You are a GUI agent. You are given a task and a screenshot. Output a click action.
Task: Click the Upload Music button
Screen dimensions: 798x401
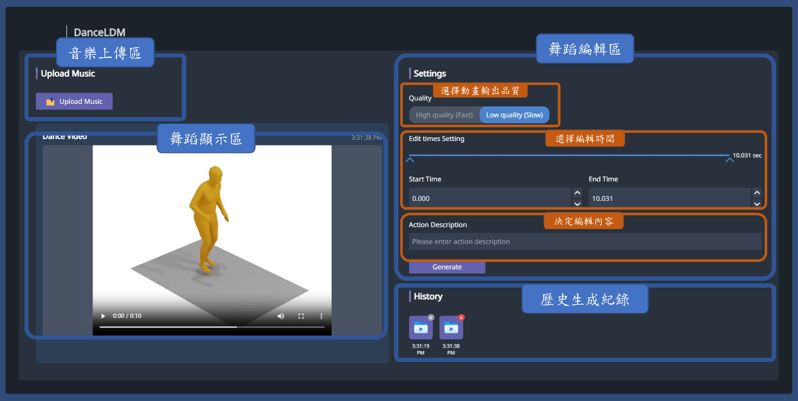click(74, 101)
